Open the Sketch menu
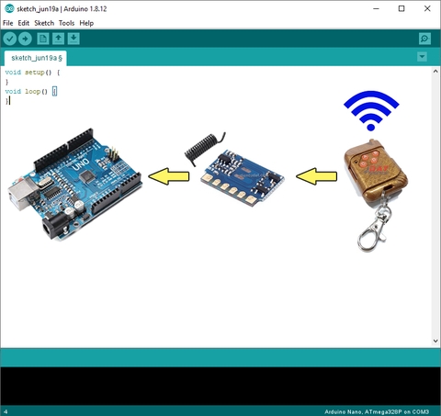The image size is (441, 416). point(44,23)
